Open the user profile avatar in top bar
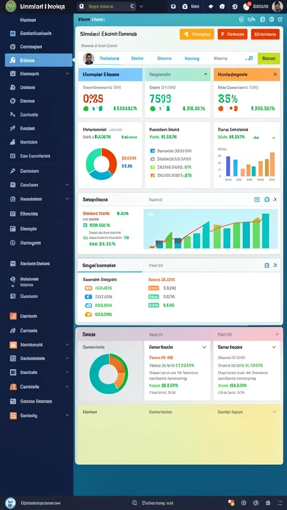This screenshot has height=510, width=287. (x=277, y=6)
